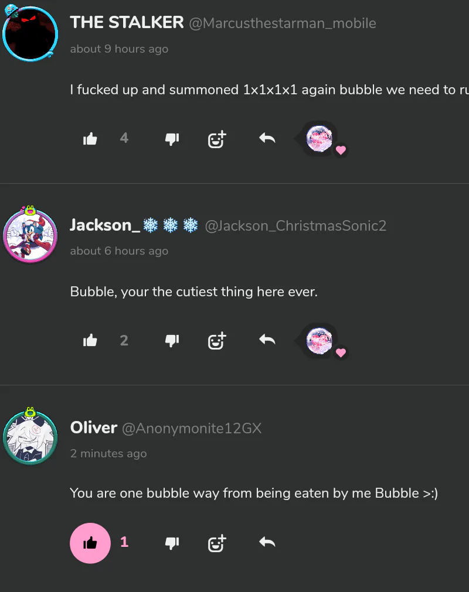This screenshot has width=469, height=592.
Task: Add reaction sticker to Jackson_'s comment
Action: point(217,341)
